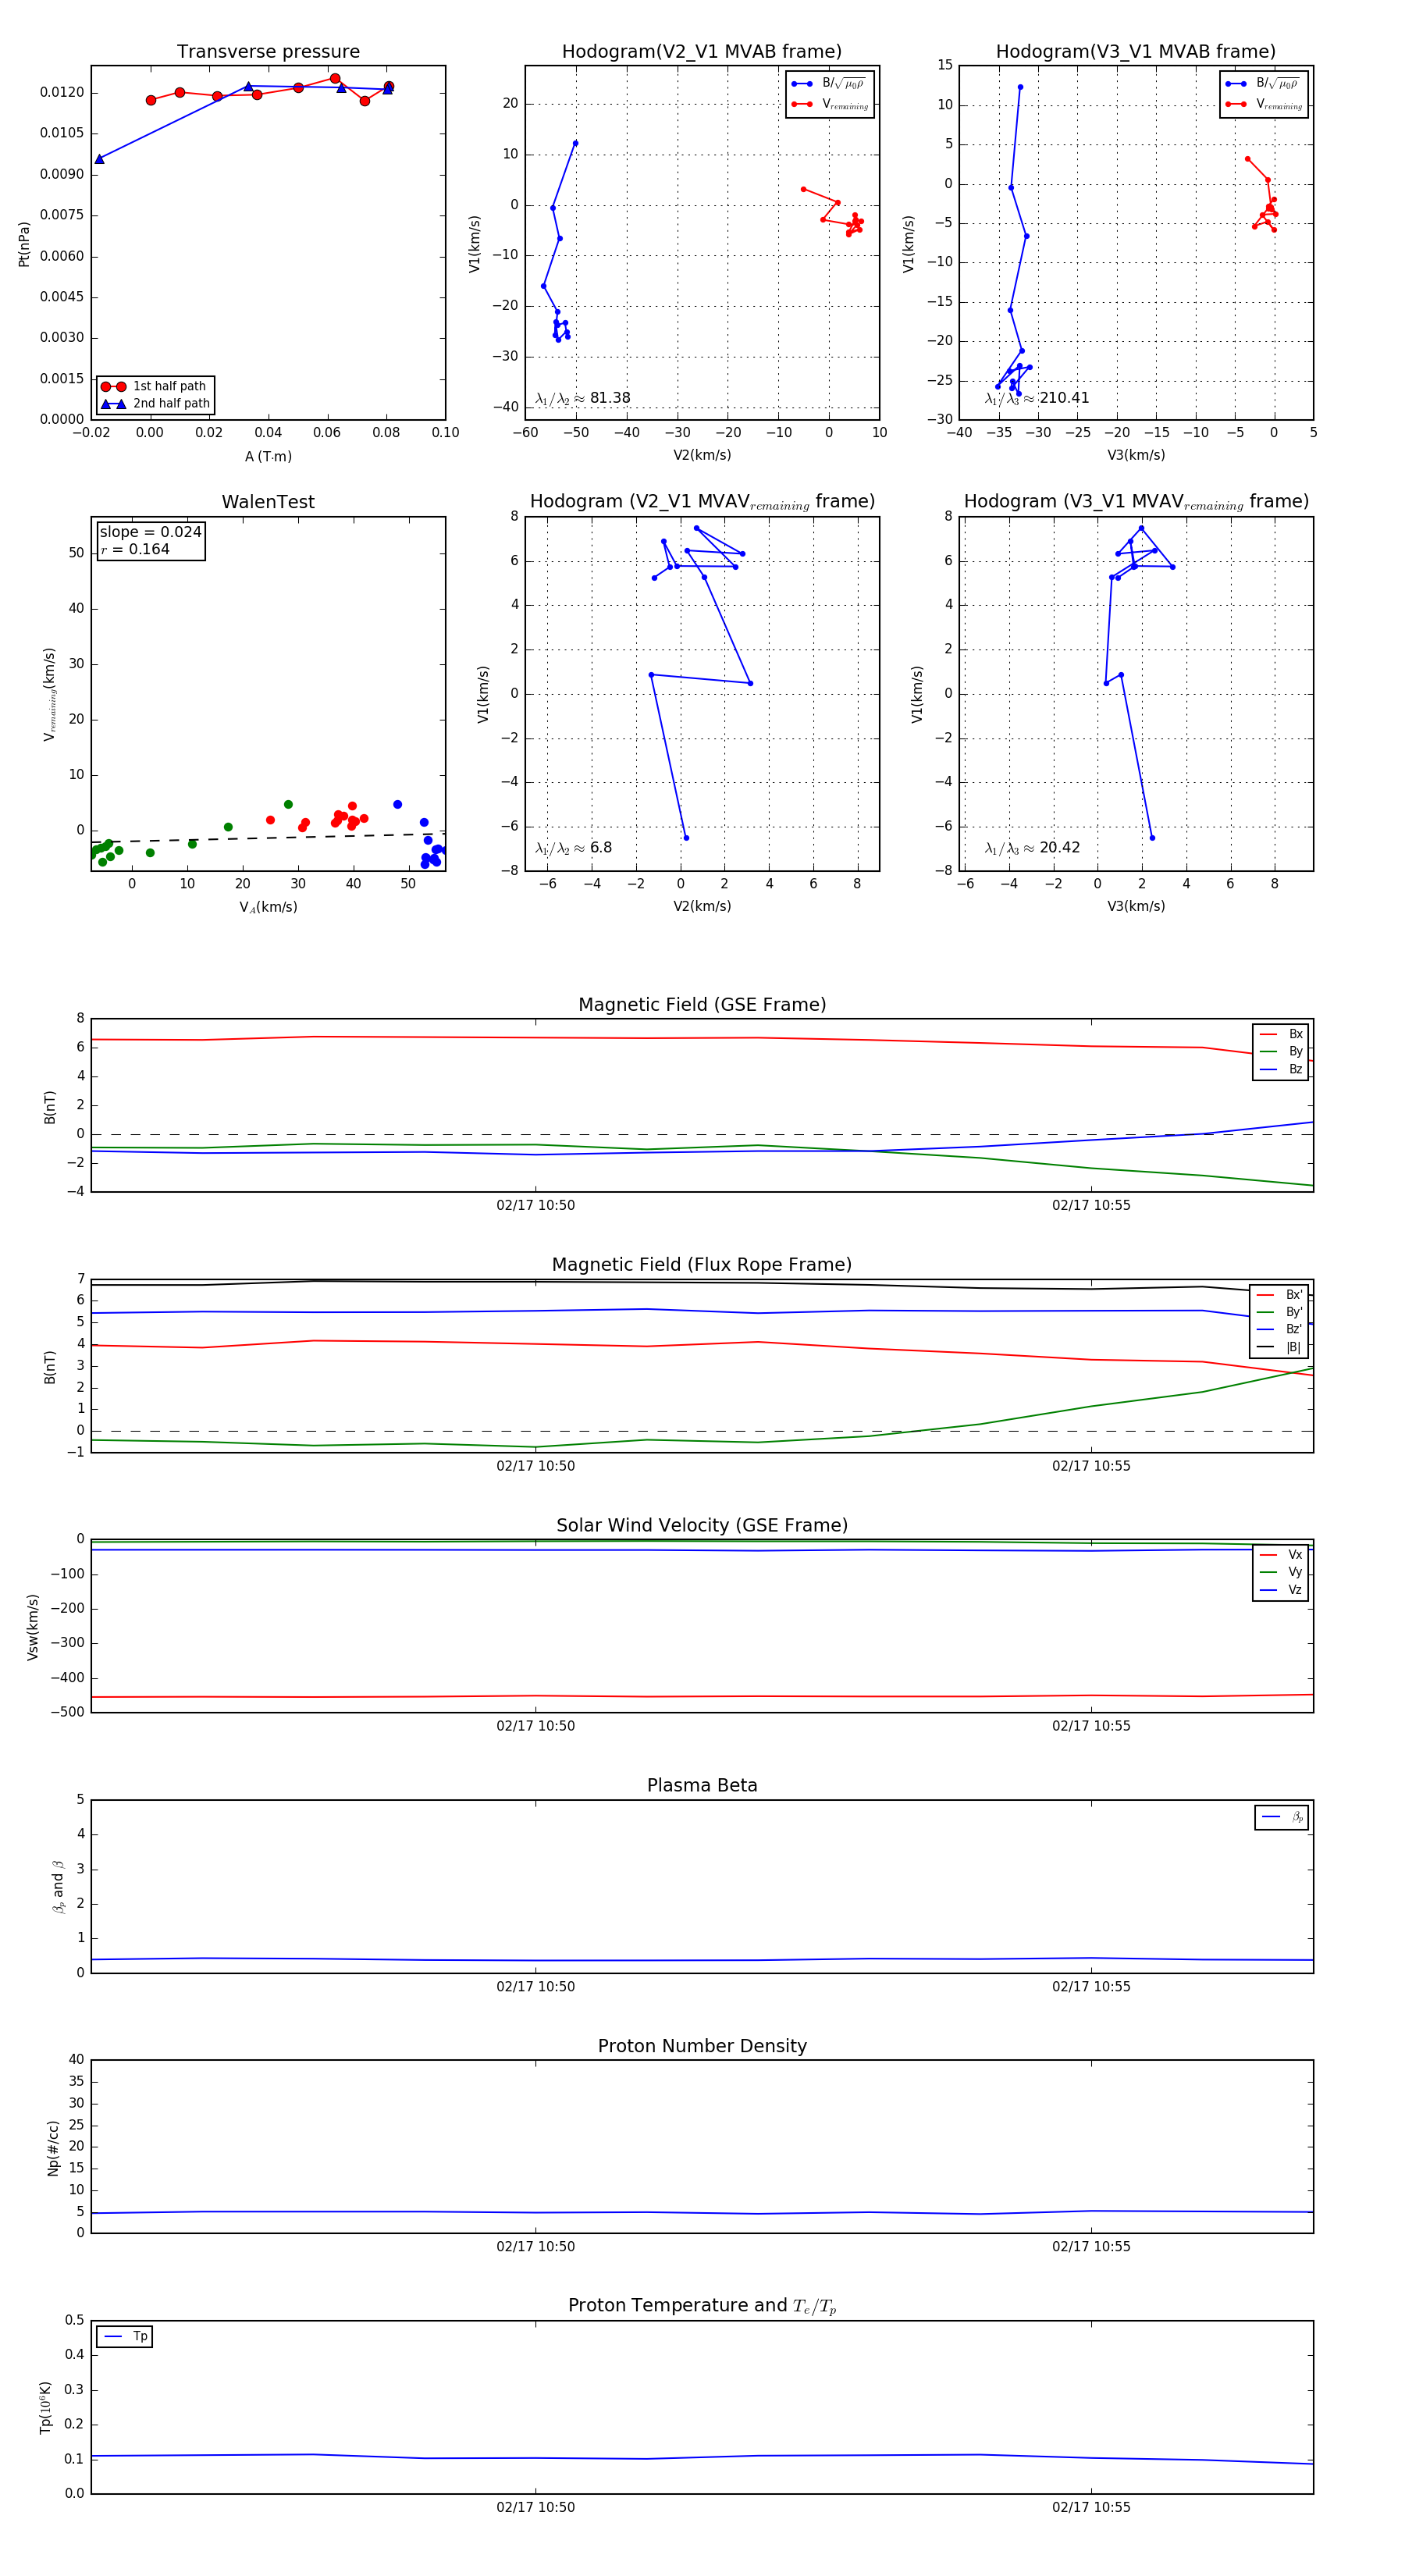Click the eigenvalue ratio text '20.42'
1405x2576 pixels.
click(x=1060, y=848)
